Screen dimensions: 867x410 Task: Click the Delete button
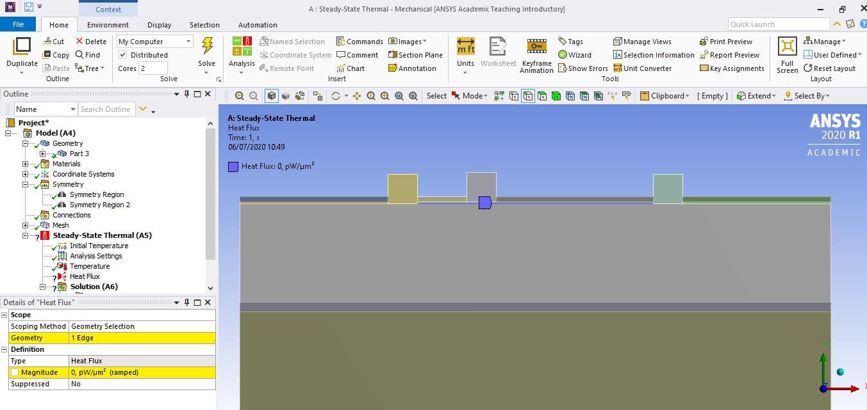[90, 42]
